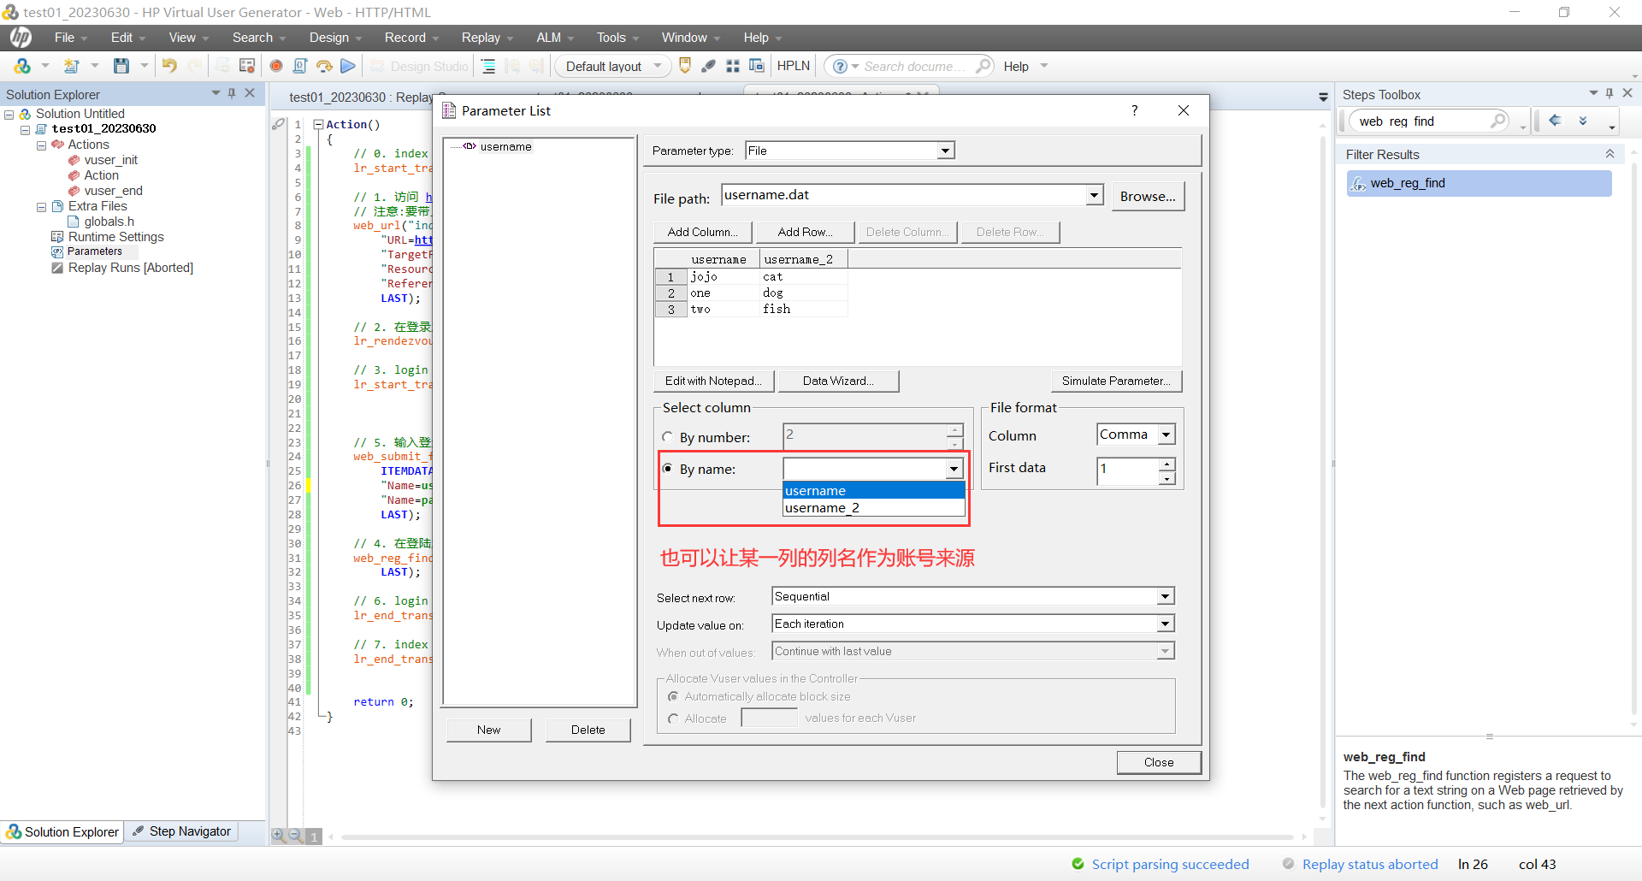Click the run step-by-step icon
The image size is (1642, 881).
click(324, 66)
